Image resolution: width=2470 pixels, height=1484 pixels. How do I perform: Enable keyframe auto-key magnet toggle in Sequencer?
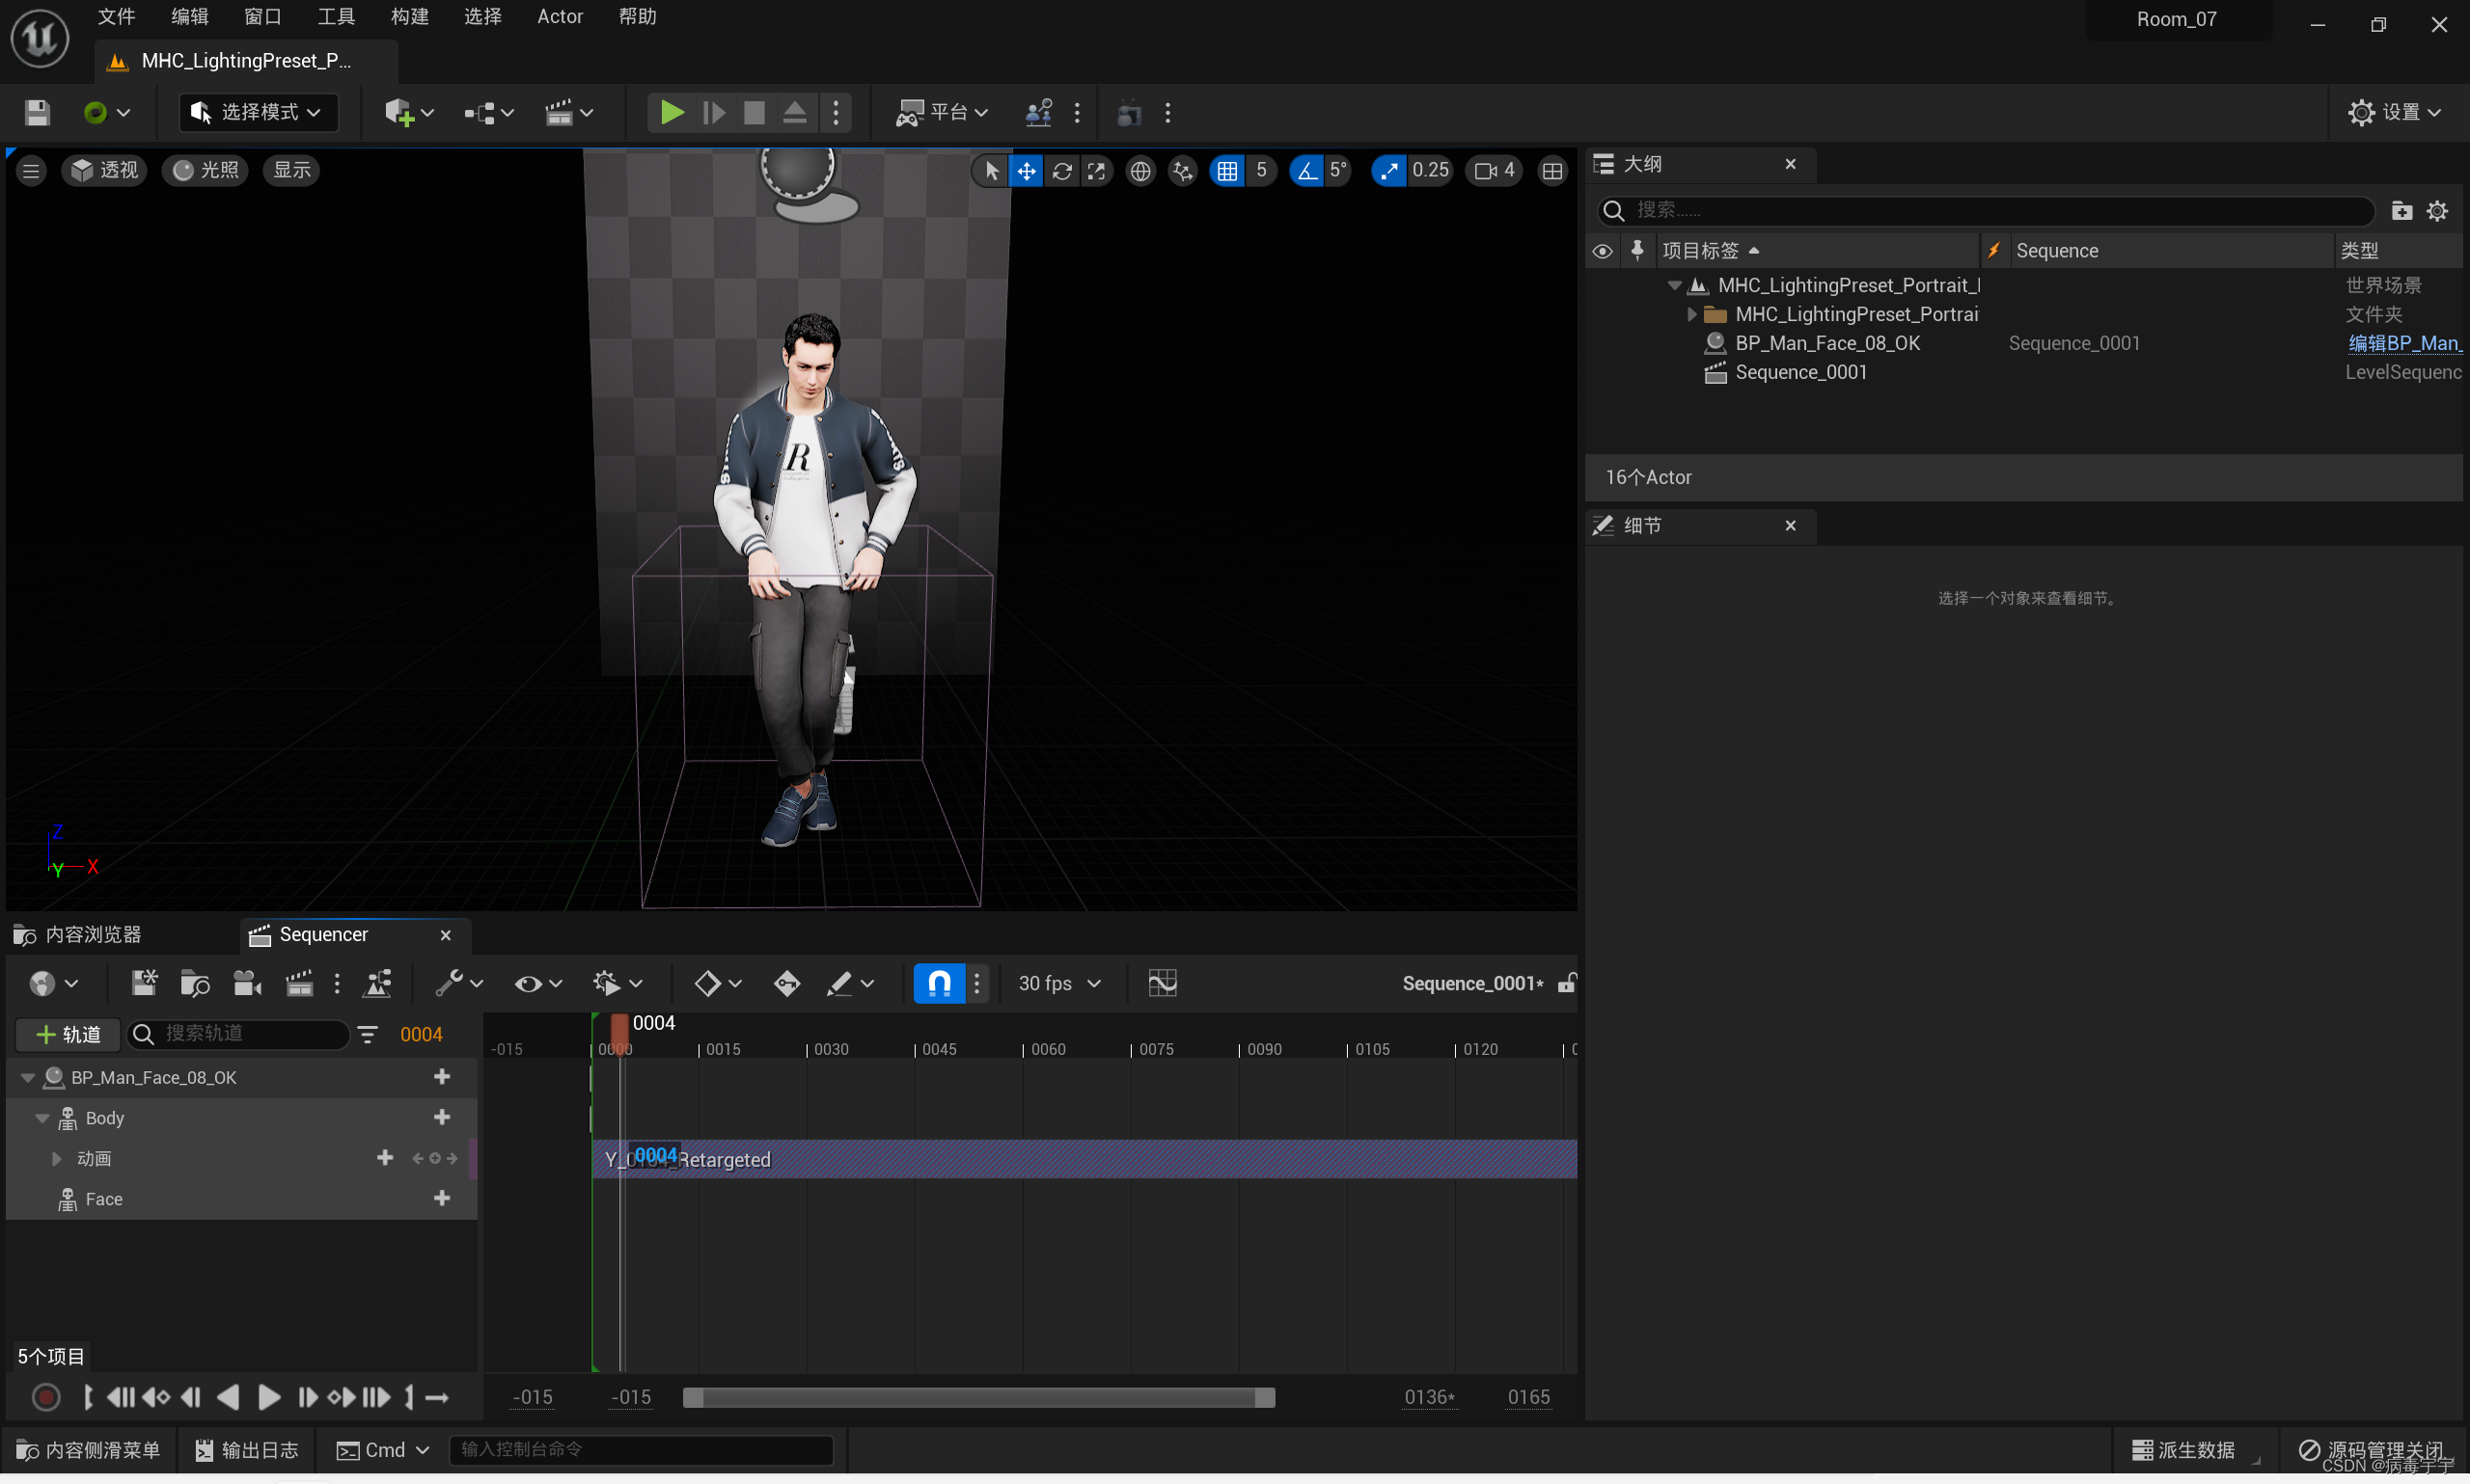pos(938,983)
